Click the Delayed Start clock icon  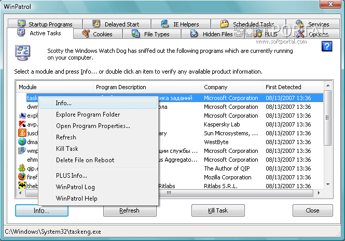click(x=96, y=24)
